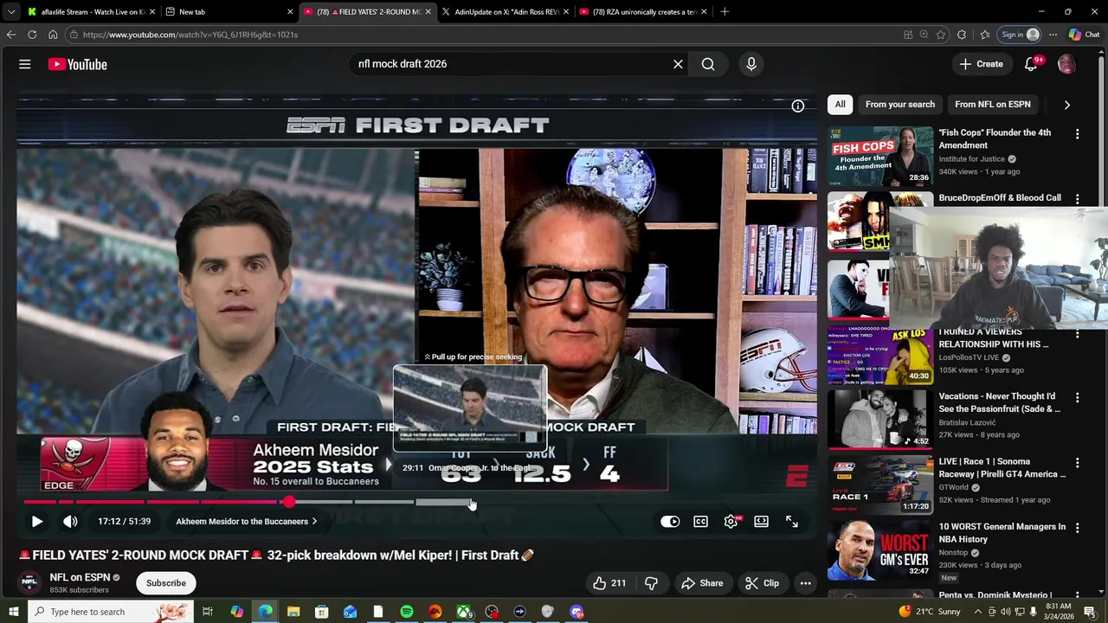Seek on the video progress bar scrubber
Image resolution: width=1108 pixels, height=623 pixels.
click(288, 502)
